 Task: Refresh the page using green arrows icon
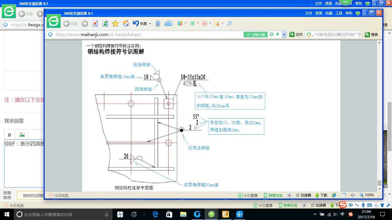pos(105,23)
